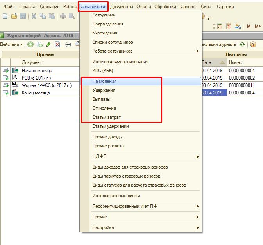Screen dimensions: 263x245
Task: Open the calendar icon showing 31
Action: [229, 26]
